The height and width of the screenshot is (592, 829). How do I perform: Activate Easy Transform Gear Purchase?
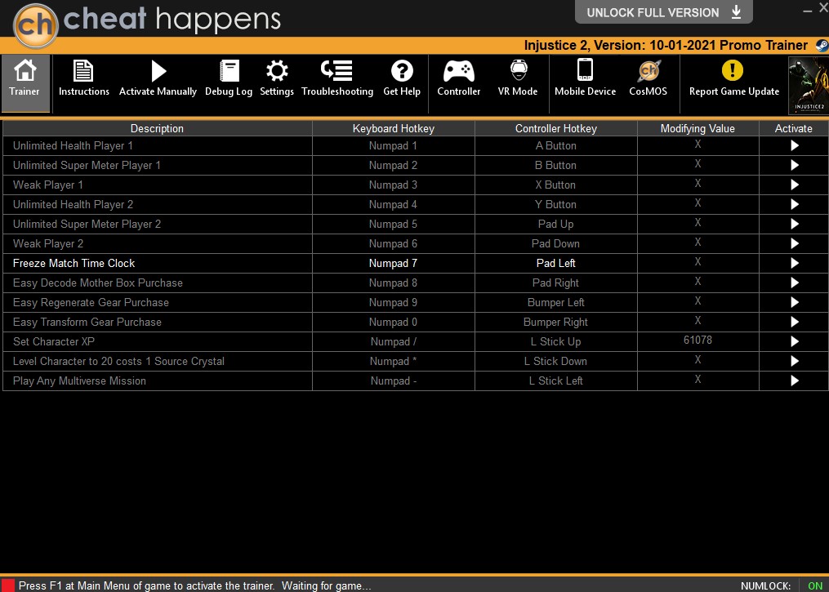pyautogui.click(x=794, y=322)
